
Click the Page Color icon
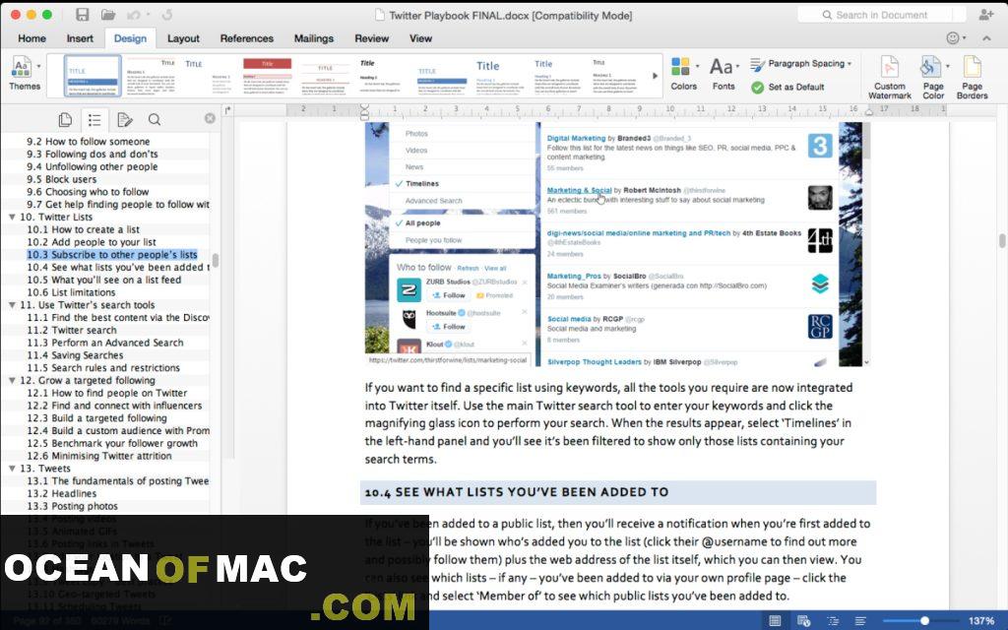[x=929, y=67]
